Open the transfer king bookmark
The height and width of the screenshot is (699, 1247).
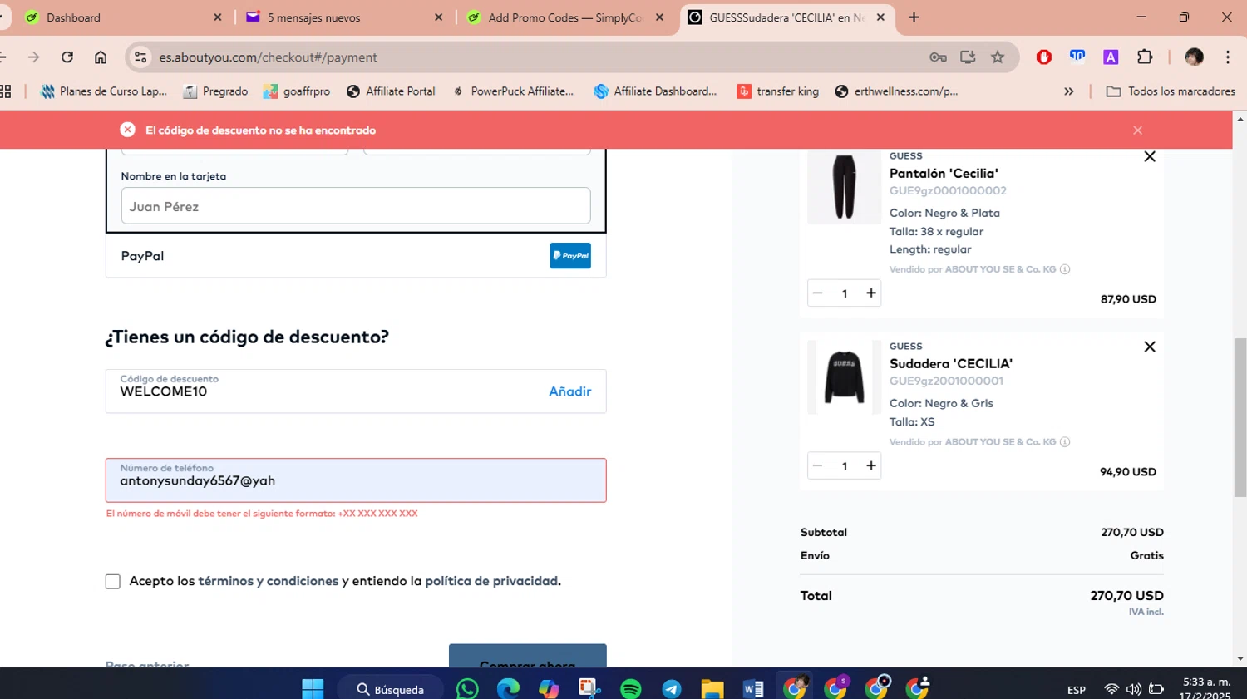(x=778, y=91)
